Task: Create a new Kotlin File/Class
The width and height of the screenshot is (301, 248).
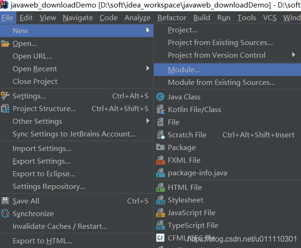Action: [x=228, y=109]
